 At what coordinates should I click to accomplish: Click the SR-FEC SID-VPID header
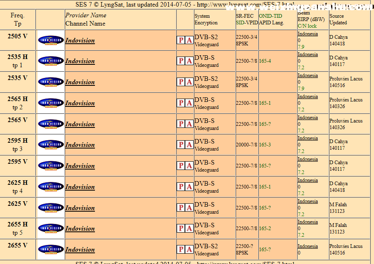(247, 19)
